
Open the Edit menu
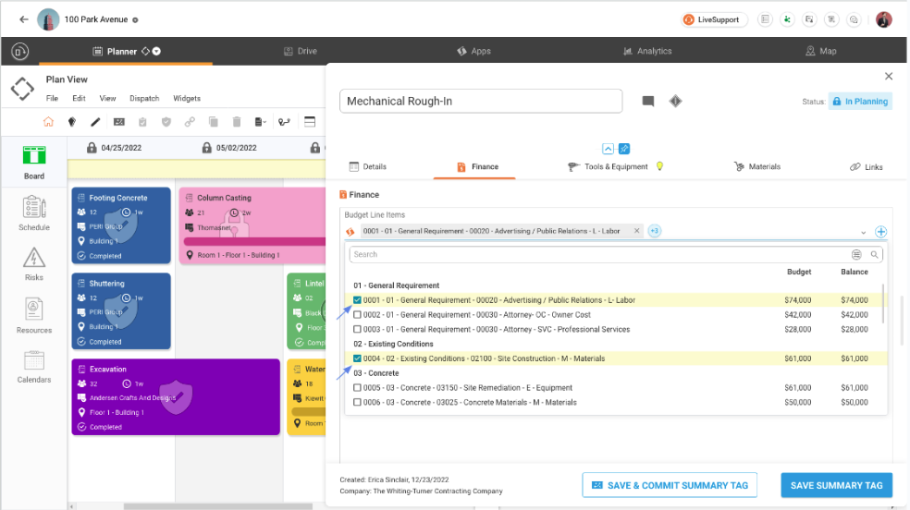(x=79, y=98)
